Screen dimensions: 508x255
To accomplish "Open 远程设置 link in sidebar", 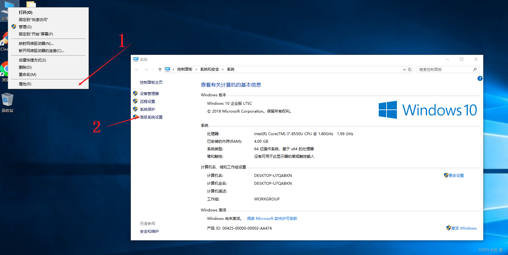I will point(147,102).
